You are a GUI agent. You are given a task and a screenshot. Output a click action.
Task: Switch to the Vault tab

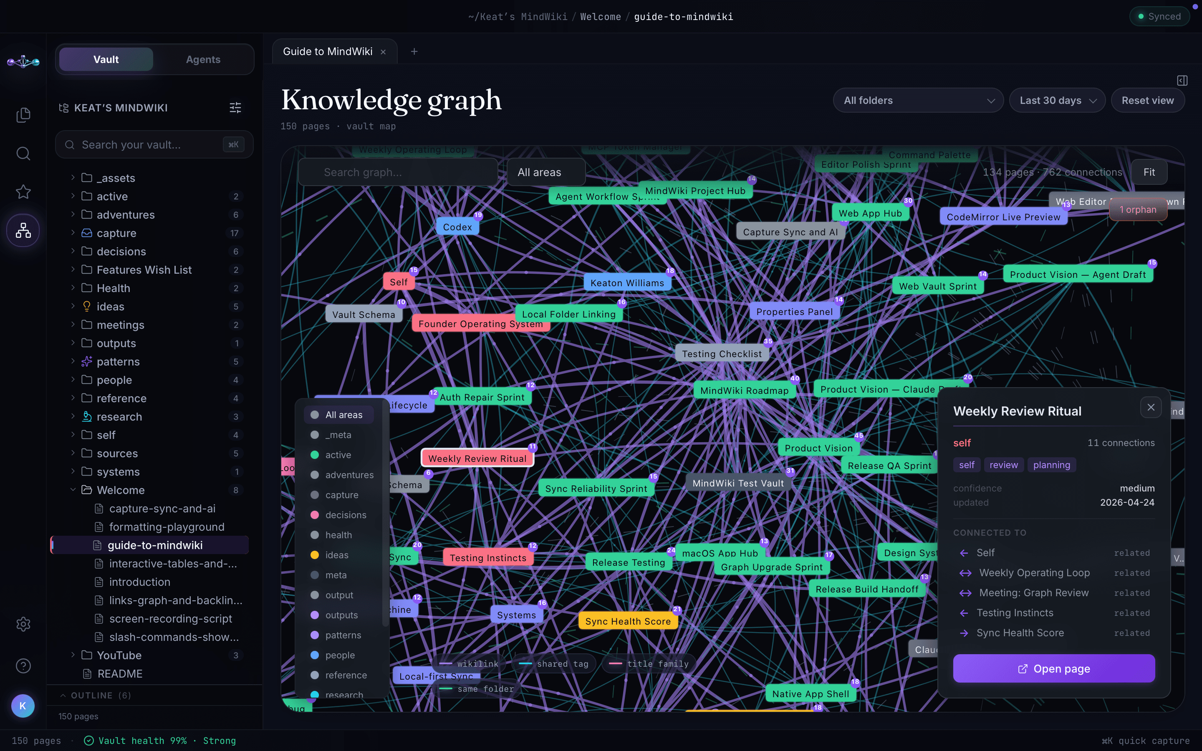[x=106, y=59]
